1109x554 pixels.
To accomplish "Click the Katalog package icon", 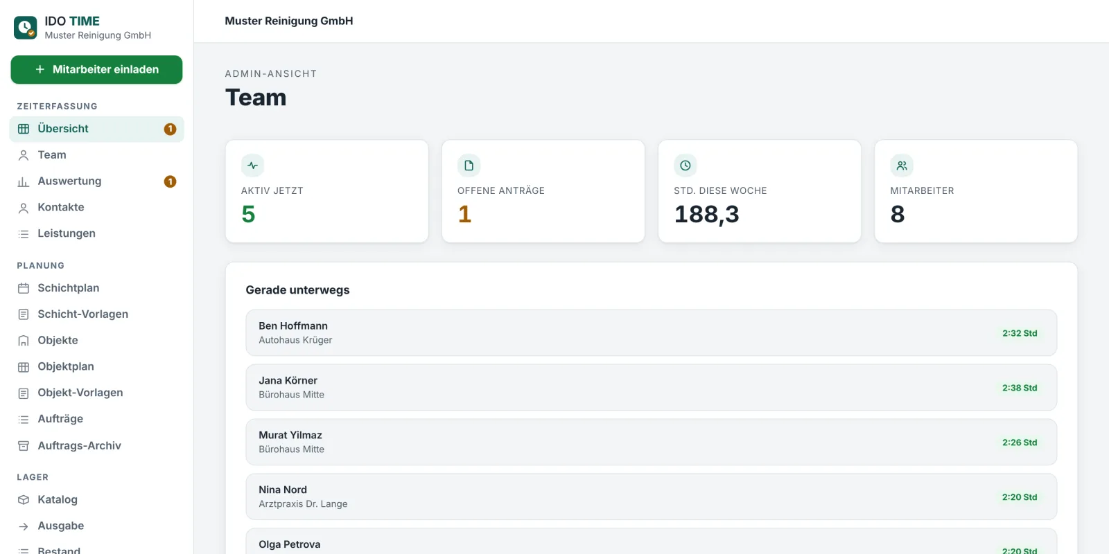I will coord(24,500).
